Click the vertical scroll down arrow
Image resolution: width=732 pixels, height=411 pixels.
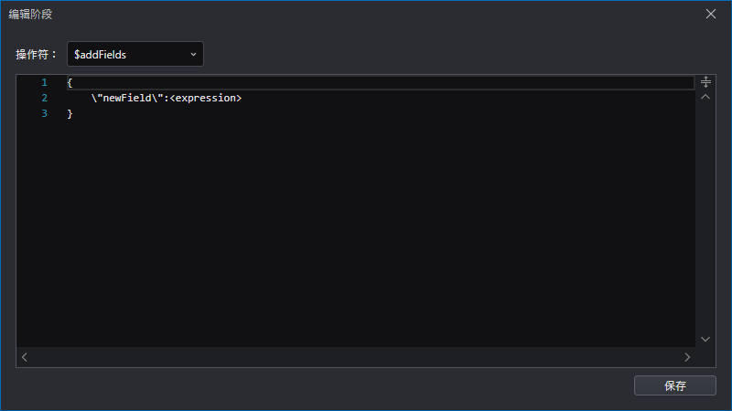coord(705,339)
